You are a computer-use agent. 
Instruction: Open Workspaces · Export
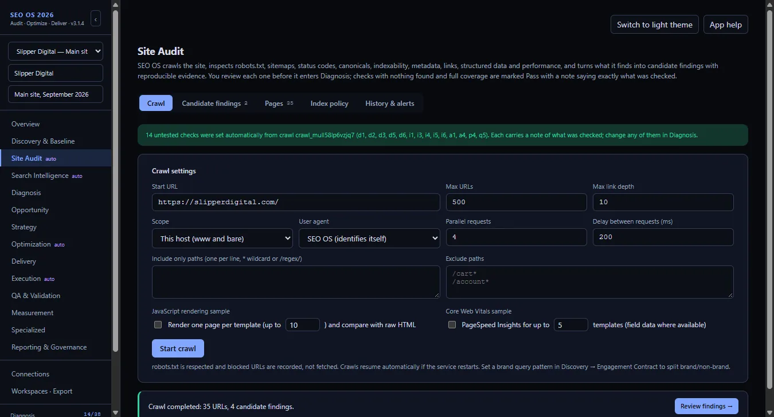coord(56,391)
